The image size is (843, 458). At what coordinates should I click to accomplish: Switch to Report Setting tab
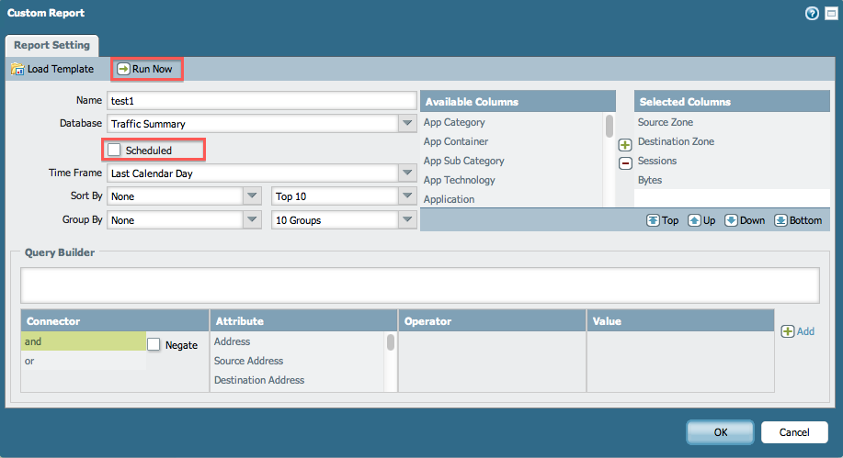pos(52,45)
